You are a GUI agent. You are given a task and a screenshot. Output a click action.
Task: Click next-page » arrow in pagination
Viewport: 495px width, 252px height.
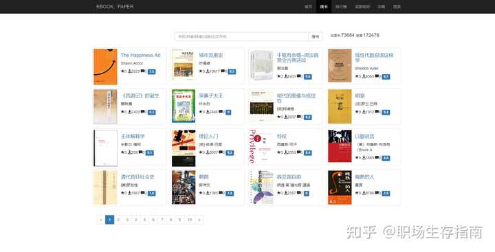click(x=199, y=220)
